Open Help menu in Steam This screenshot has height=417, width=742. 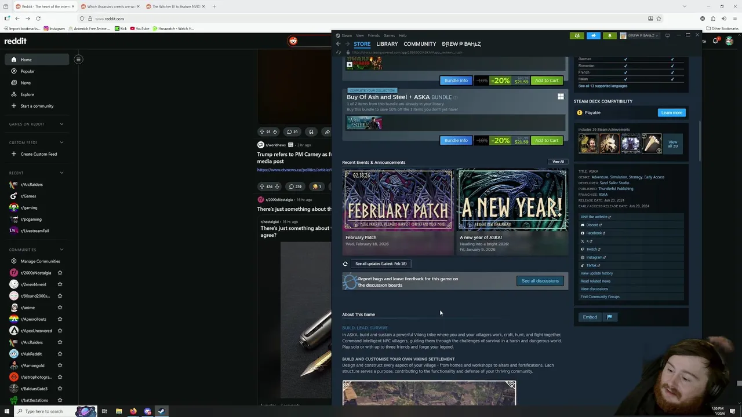tap(402, 35)
